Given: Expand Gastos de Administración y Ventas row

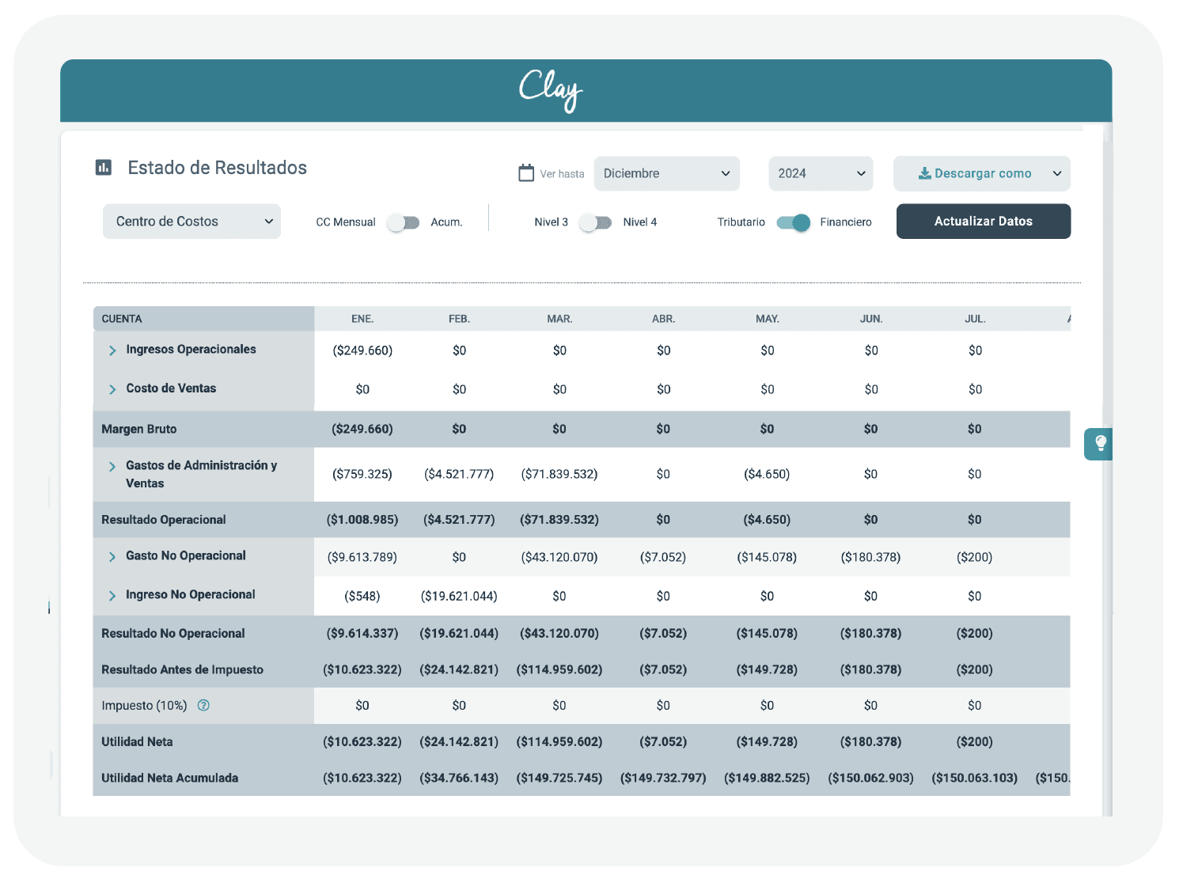Looking at the screenshot, I should pyautogui.click(x=112, y=467).
